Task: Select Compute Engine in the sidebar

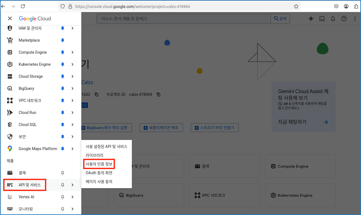Action: 33,52
